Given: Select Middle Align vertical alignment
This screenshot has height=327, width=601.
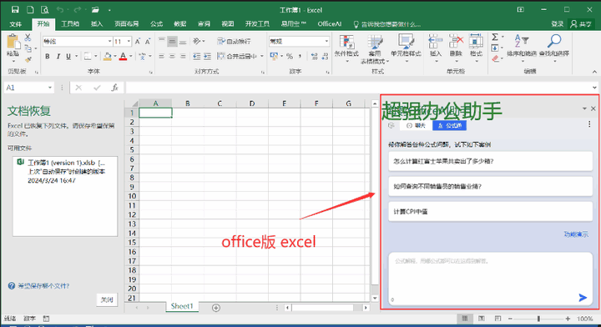Looking at the screenshot, I should click(172, 42).
